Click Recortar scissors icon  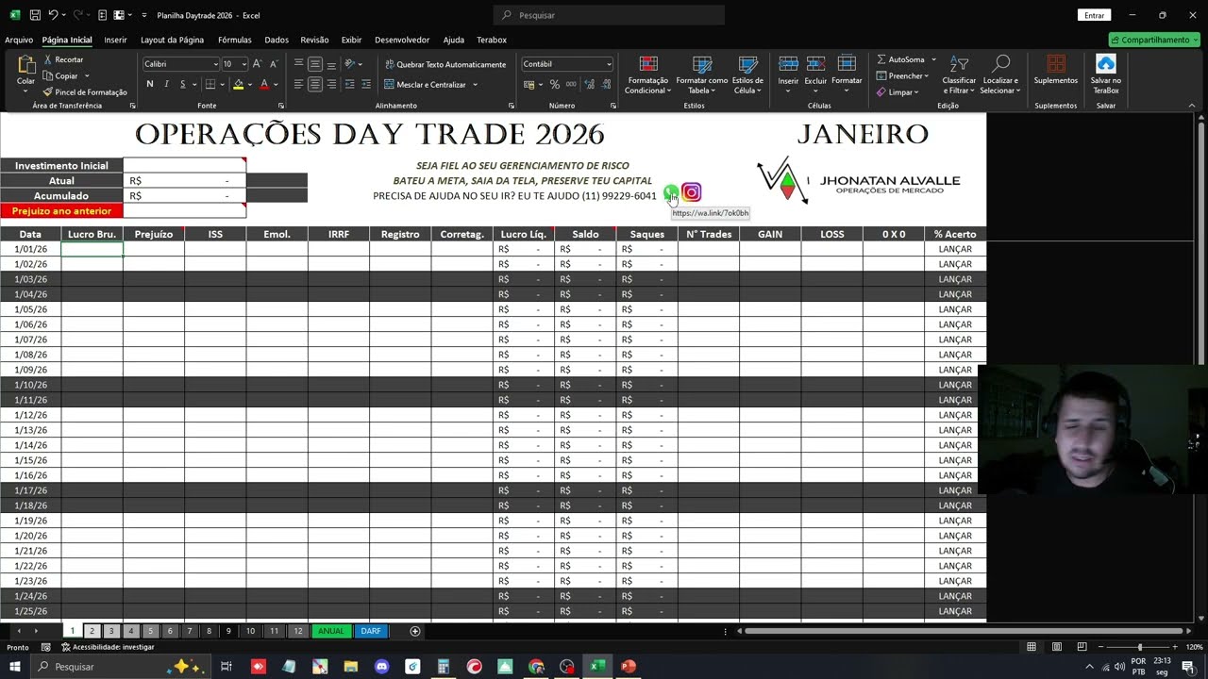48,59
